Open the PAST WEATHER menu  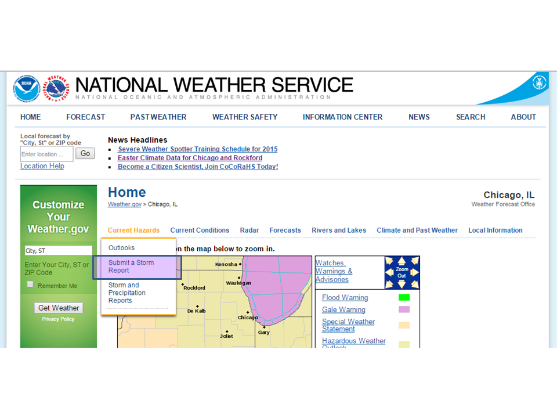(x=158, y=117)
